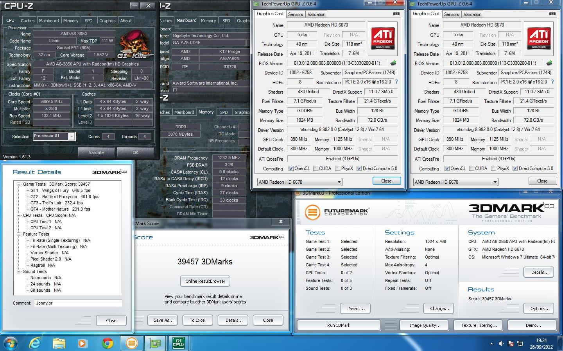Switch to GPU-Z taskbar icon
Image resolution: width=563 pixels, height=351 pixels.
tap(155, 343)
